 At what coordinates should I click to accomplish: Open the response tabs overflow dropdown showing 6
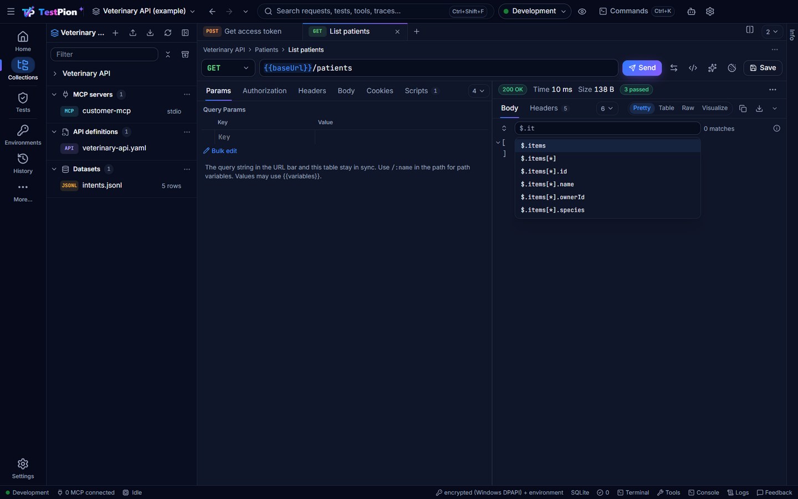607,109
